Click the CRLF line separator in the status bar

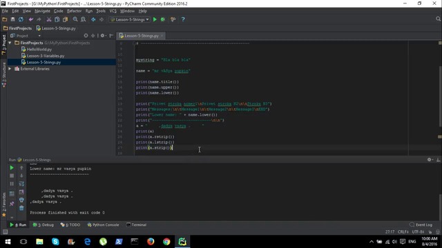pyautogui.click(x=403, y=231)
